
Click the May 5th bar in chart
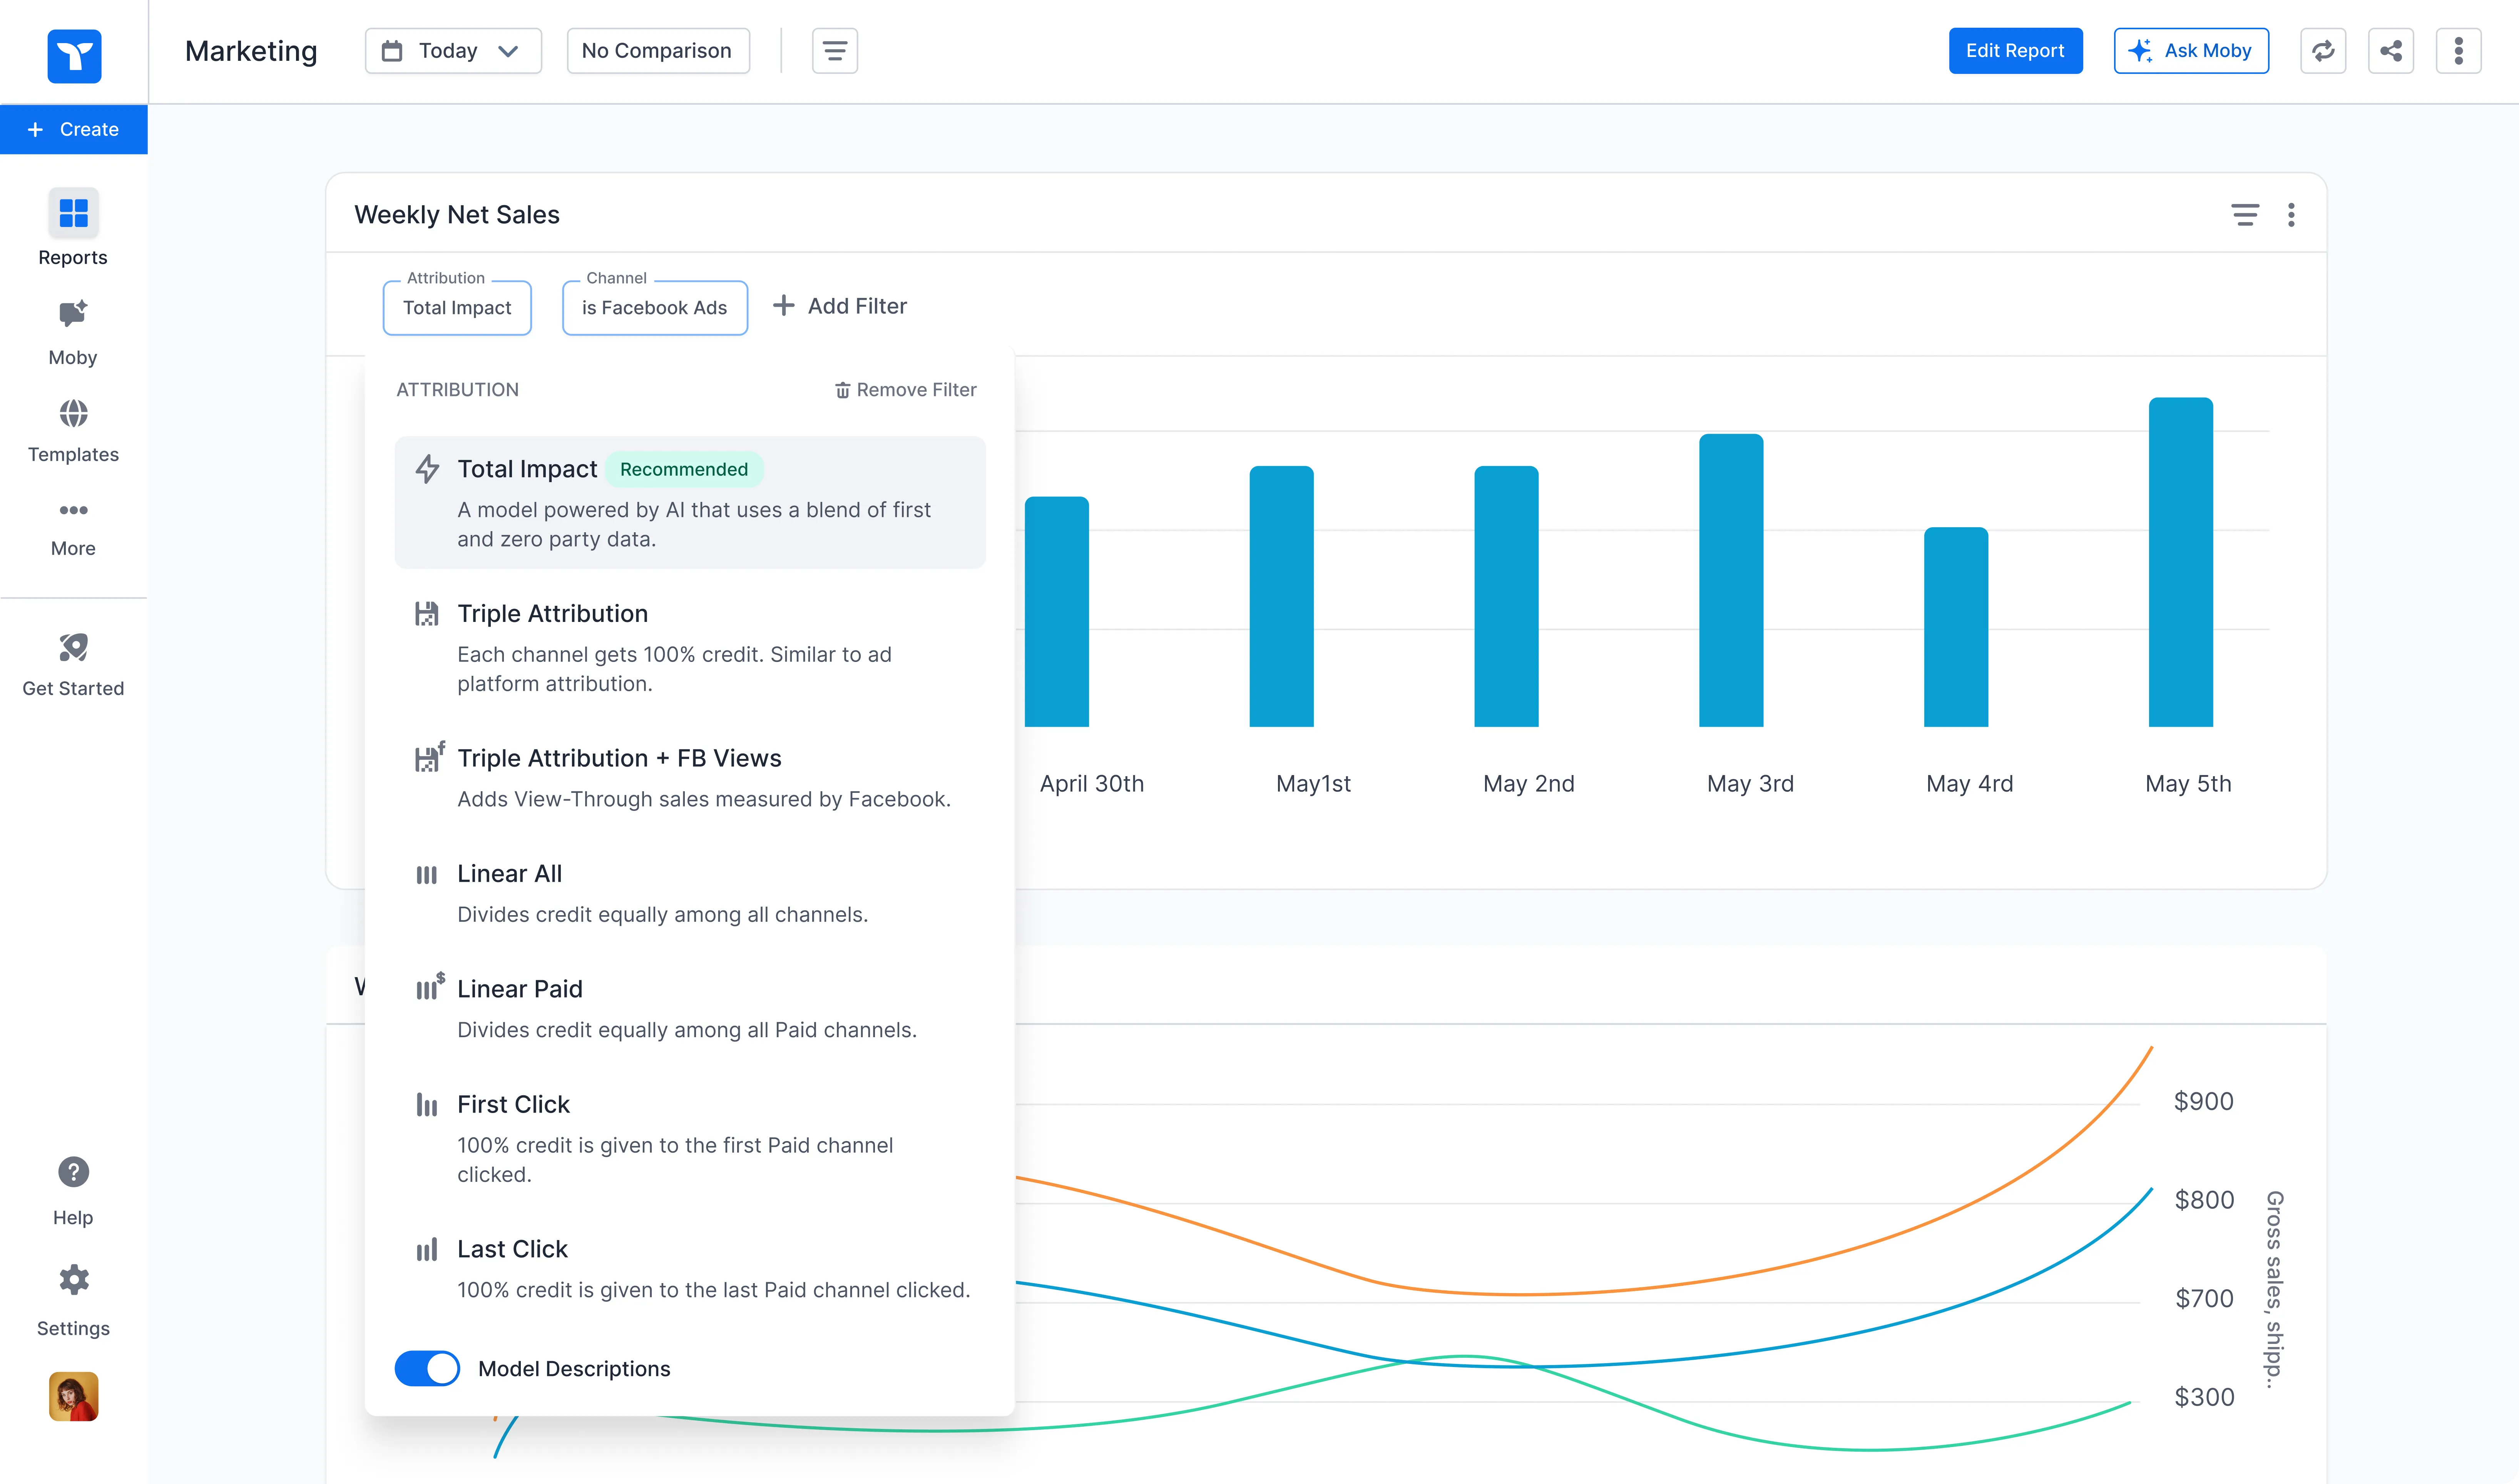[x=2180, y=562]
